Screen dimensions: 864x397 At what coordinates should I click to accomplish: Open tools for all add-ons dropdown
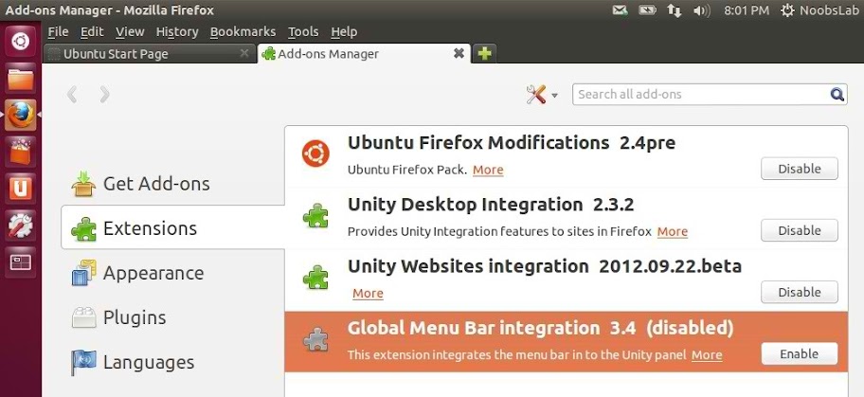[x=542, y=95]
